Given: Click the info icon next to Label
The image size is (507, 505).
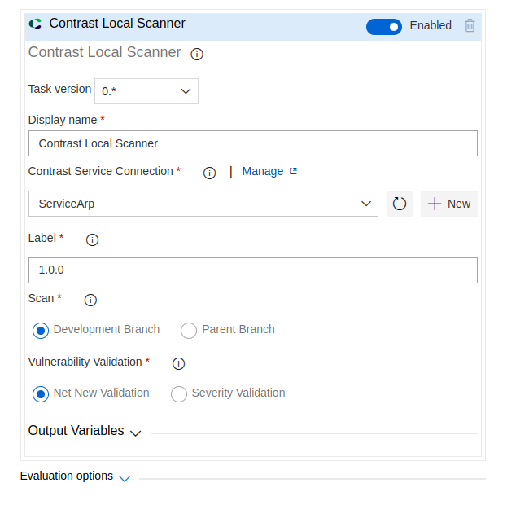Looking at the screenshot, I should pyautogui.click(x=92, y=239).
